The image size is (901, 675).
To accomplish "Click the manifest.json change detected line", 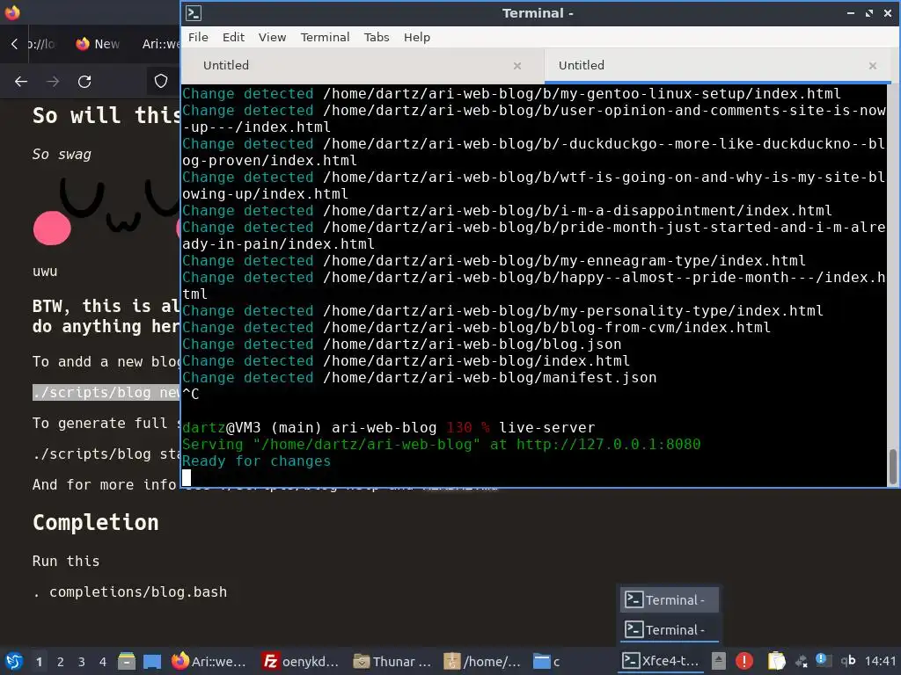I will pos(420,378).
